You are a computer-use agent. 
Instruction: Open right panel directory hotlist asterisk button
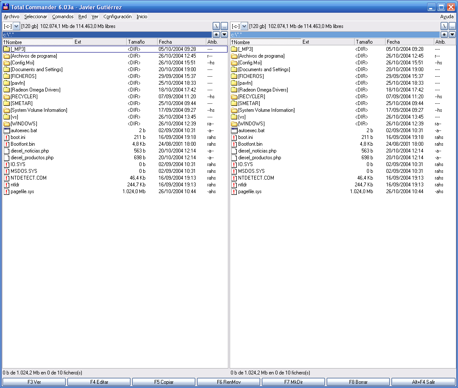point(444,34)
